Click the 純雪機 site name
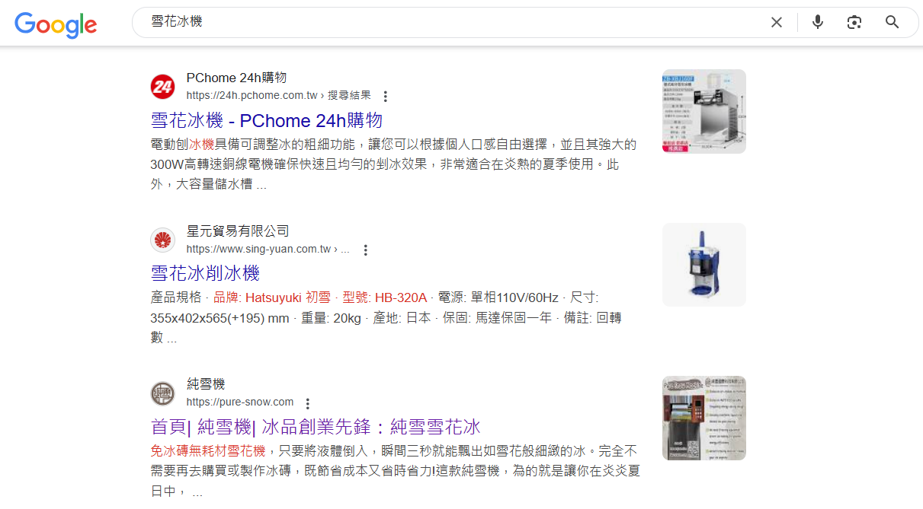Viewport: 923px width, 509px height. [206, 384]
